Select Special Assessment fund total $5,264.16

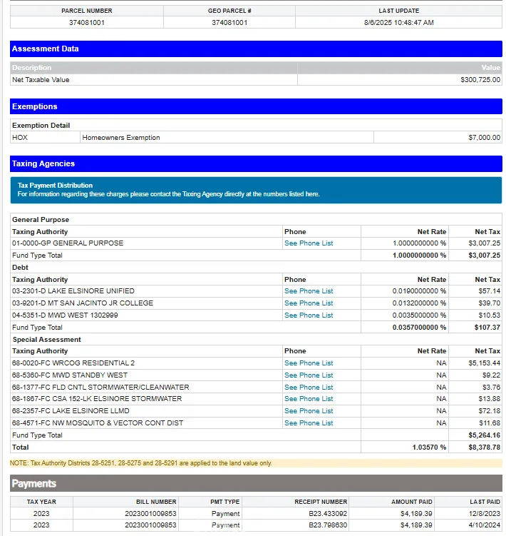pos(484,435)
